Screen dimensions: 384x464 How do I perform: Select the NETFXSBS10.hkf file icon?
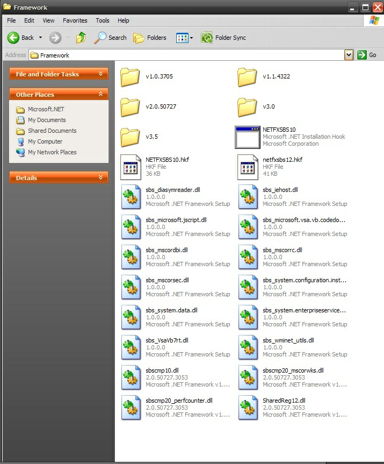[x=131, y=167]
